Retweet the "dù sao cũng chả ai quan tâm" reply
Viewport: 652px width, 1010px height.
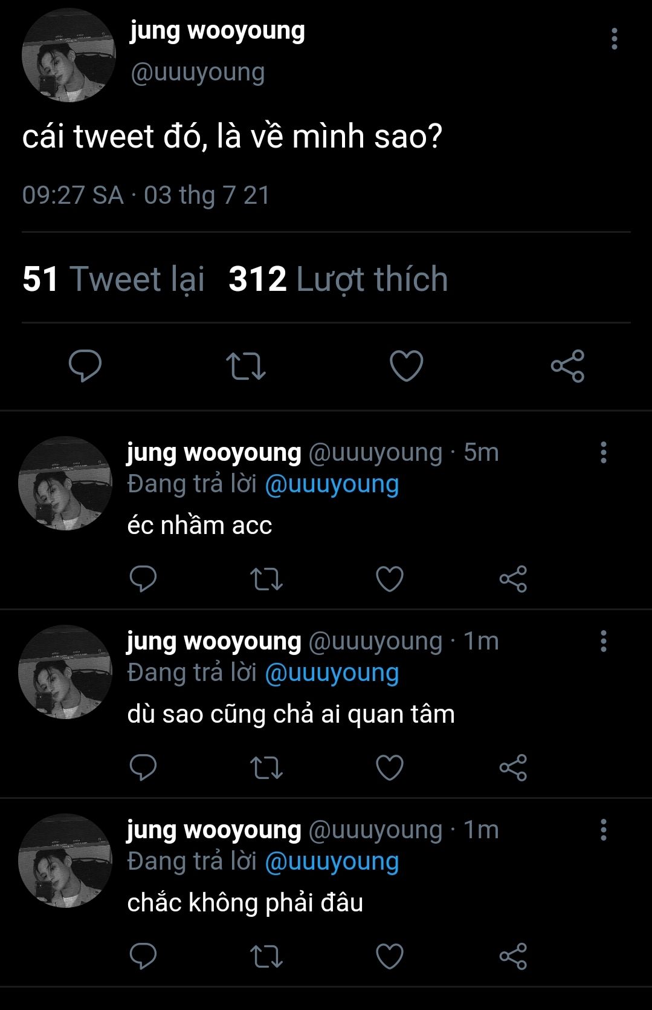pos(266,767)
